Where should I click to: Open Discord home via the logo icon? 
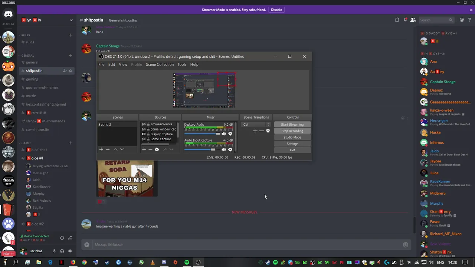pyautogui.click(x=8, y=15)
